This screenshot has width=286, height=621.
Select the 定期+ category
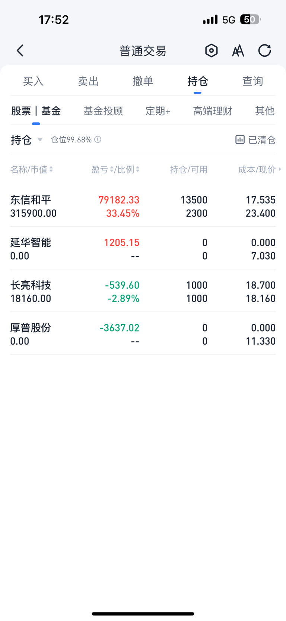click(158, 111)
